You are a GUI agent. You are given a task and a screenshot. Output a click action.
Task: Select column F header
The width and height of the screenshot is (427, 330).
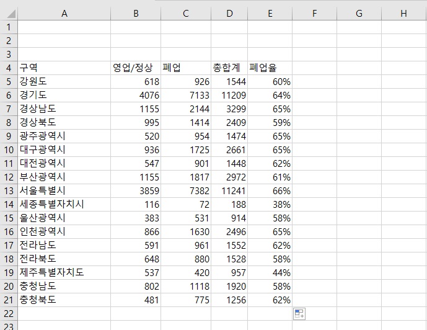click(x=315, y=14)
